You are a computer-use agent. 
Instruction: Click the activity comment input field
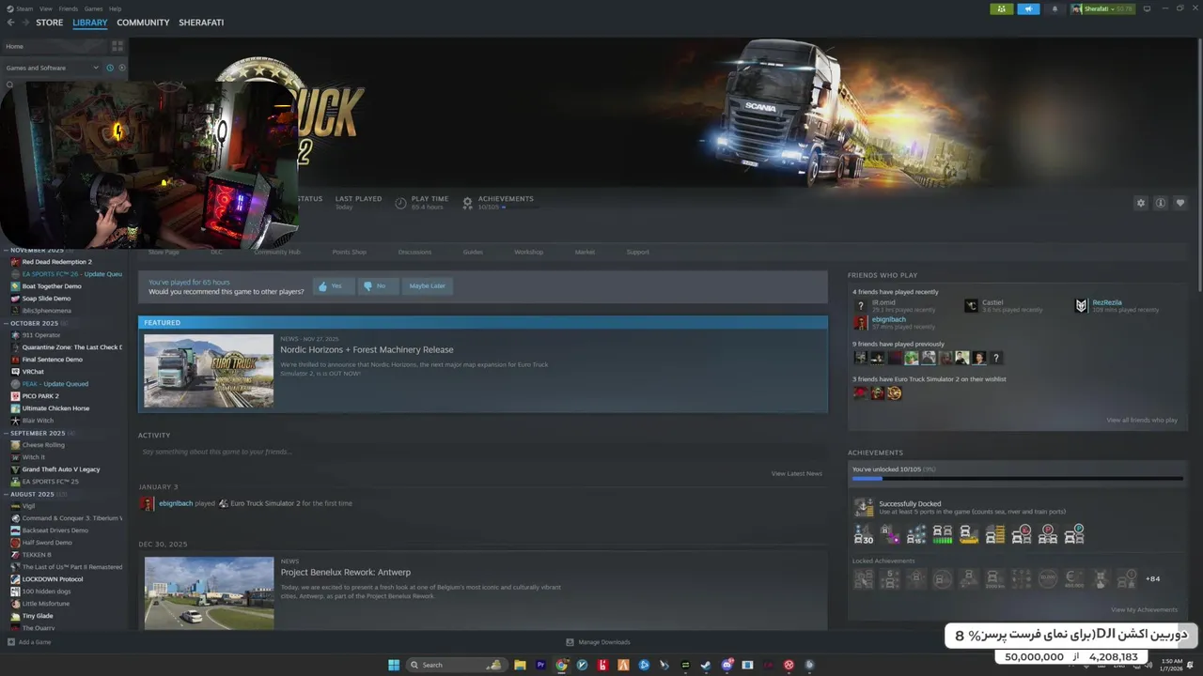(482, 452)
